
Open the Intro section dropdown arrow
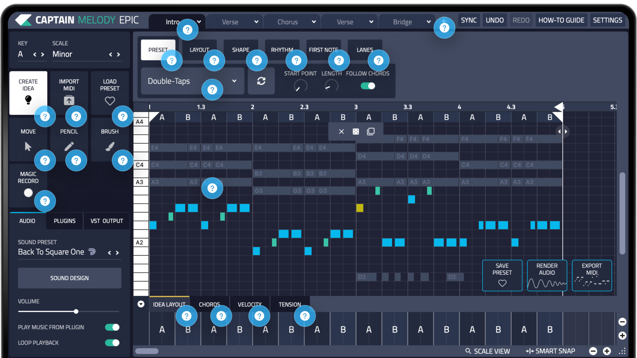pyautogui.click(x=199, y=22)
